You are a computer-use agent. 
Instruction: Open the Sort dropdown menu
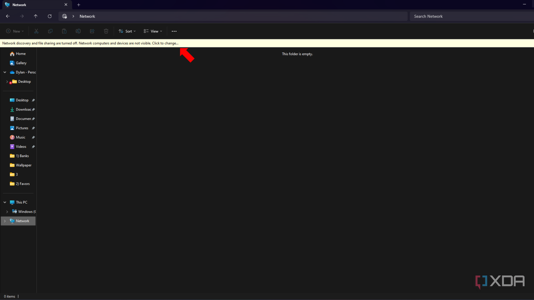click(x=127, y=31)
